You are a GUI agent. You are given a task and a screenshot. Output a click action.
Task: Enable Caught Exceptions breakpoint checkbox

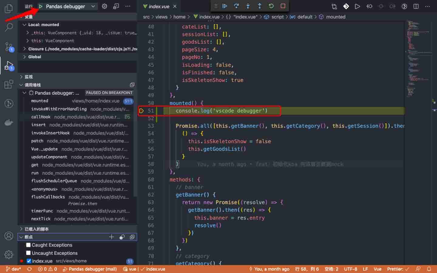(x=29, y=245)
